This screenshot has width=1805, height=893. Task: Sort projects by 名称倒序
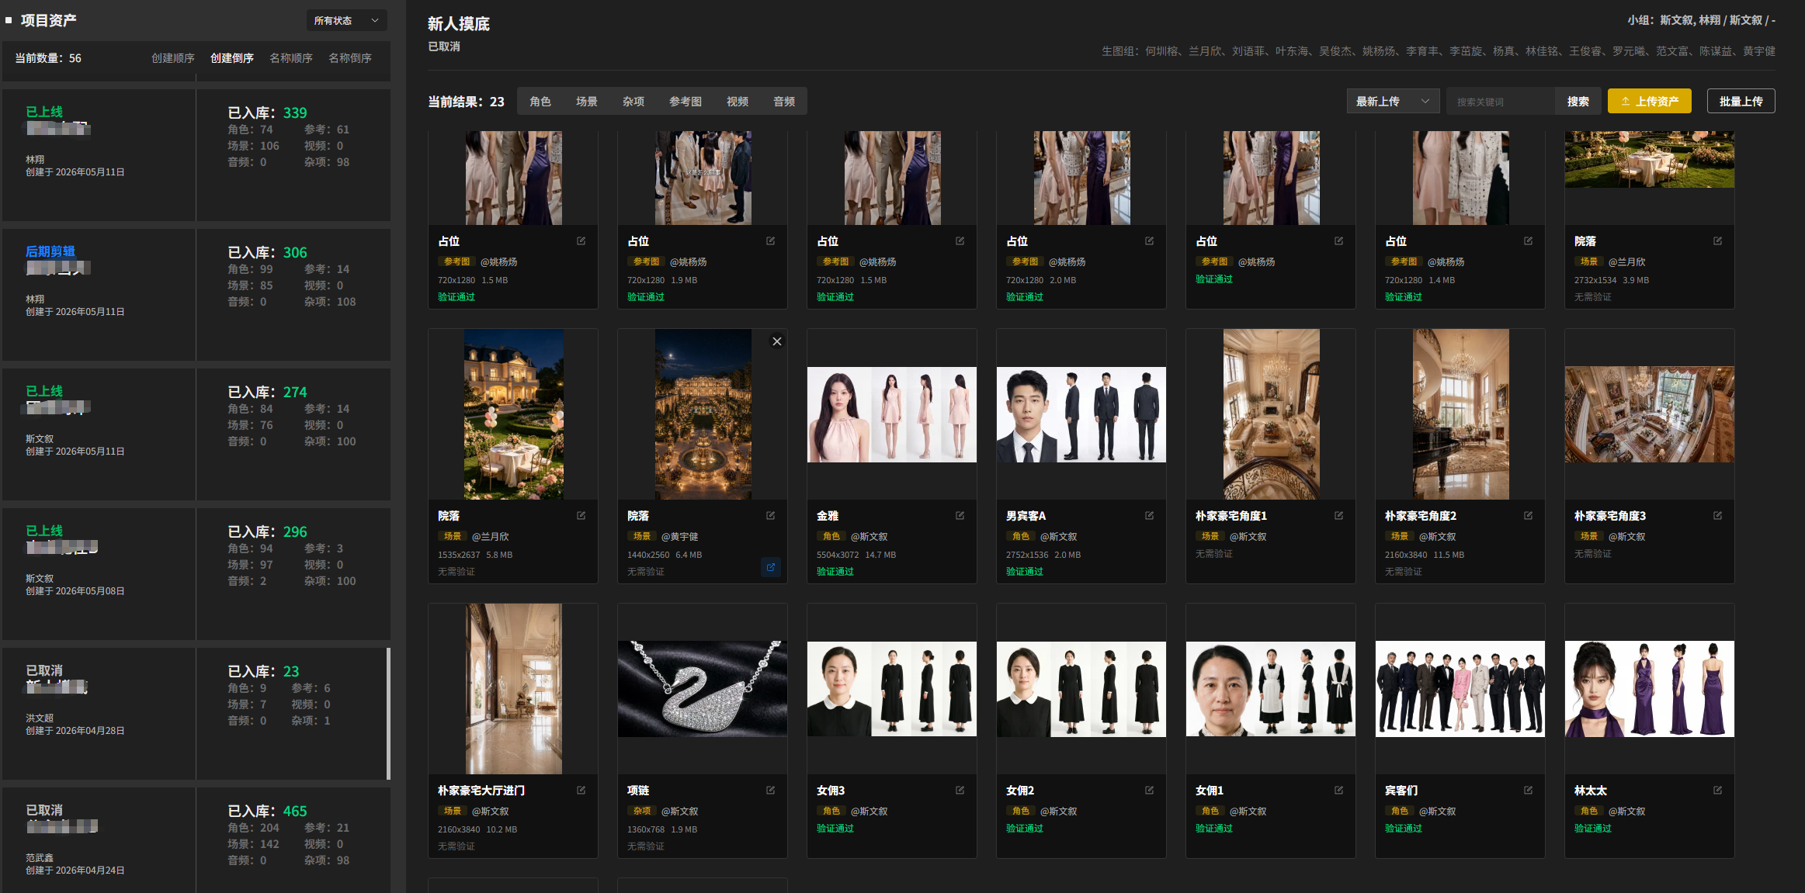pyautogui.click(x=350, y=58)
